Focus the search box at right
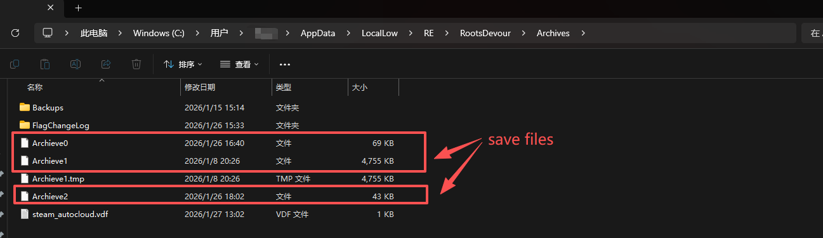This screenshot has width=823, height=238. pos(812,33)
